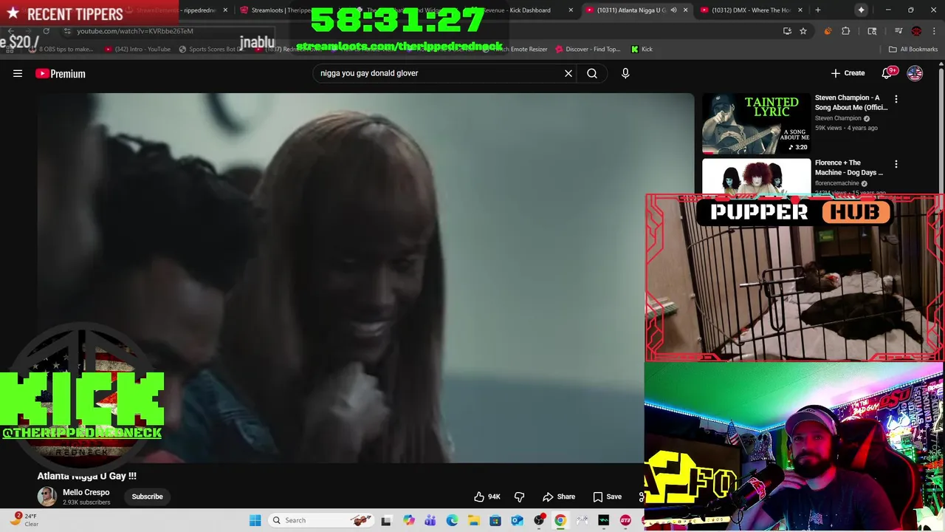Click the YouTube search magnifier button

[x=592, y=73]
